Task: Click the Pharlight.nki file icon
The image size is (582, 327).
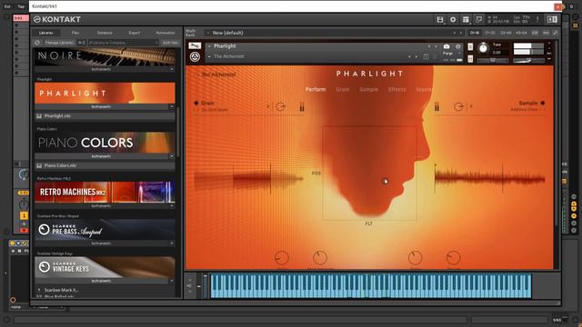Action: (39, 116)
